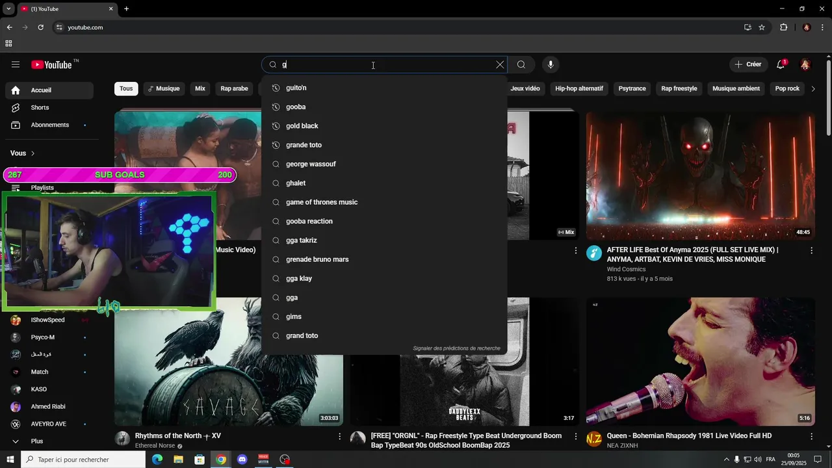Select the 'Psytrance' filter chip

tap(632, 88)
